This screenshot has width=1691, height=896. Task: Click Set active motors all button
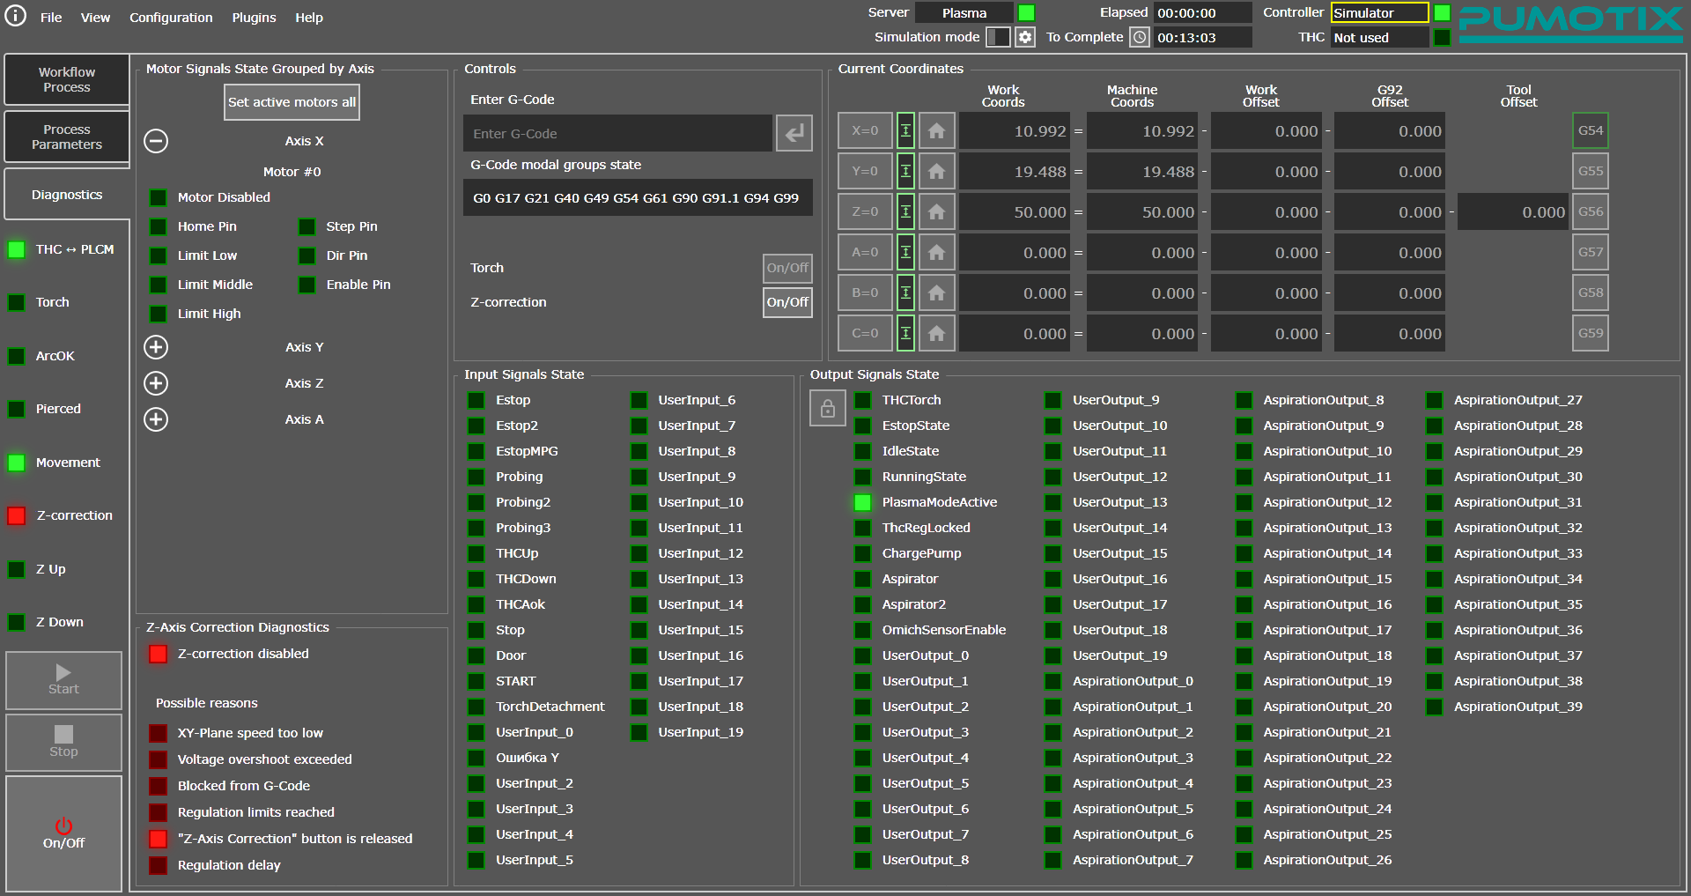tap(292, 102)
